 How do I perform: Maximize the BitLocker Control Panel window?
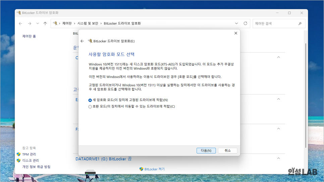289,13
